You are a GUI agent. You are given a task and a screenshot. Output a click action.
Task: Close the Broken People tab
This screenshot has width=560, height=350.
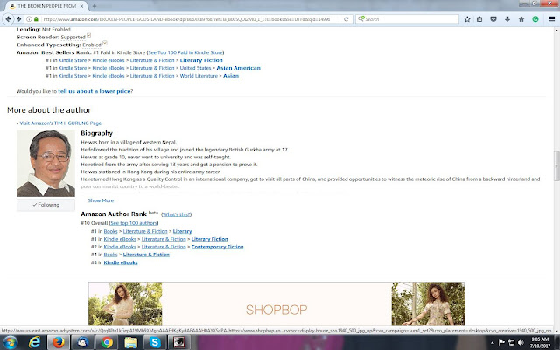click(x=81, y=6)
